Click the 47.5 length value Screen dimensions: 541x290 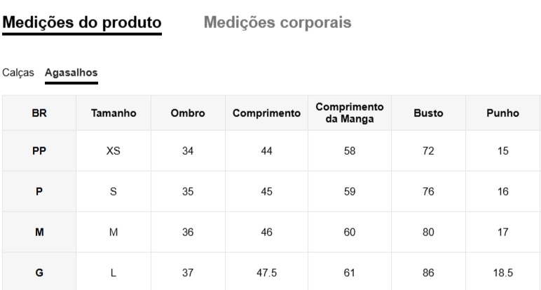(x=266, y=272)
